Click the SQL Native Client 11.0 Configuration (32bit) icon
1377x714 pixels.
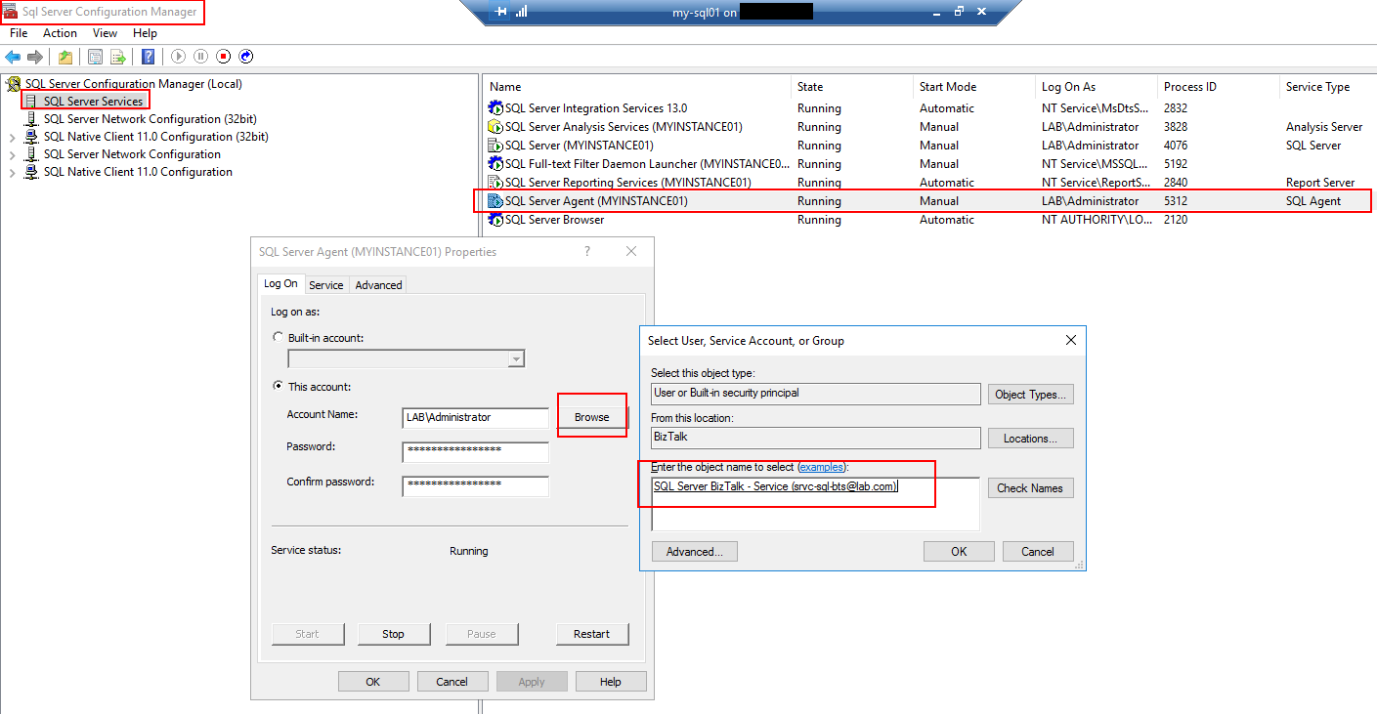[32, 137]
